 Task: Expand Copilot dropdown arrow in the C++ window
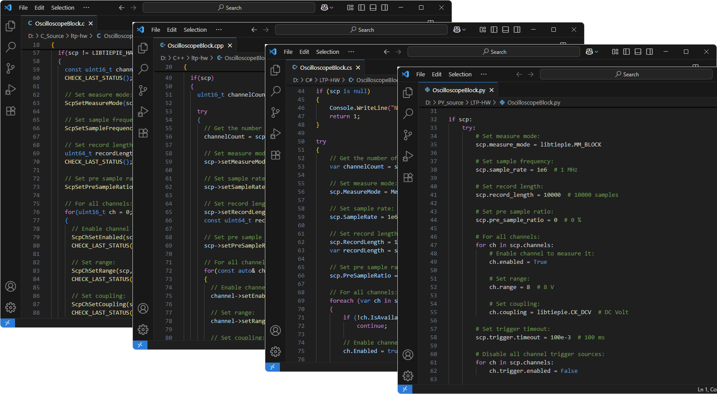coord(464,30)
